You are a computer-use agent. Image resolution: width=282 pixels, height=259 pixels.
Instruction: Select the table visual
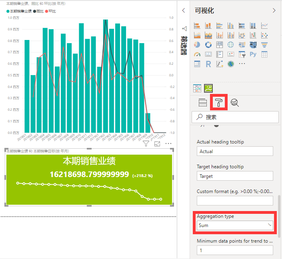264,54
